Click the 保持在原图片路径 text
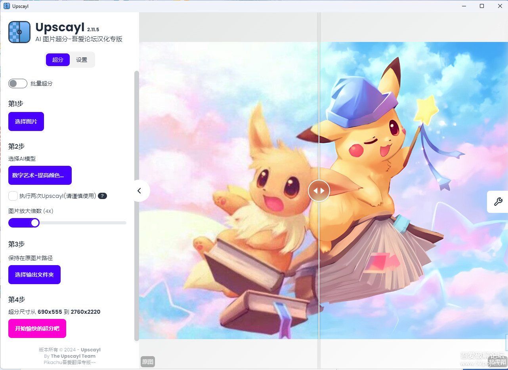Image resolution: width=508 pixels, height=370 pixels. (31, 258)
